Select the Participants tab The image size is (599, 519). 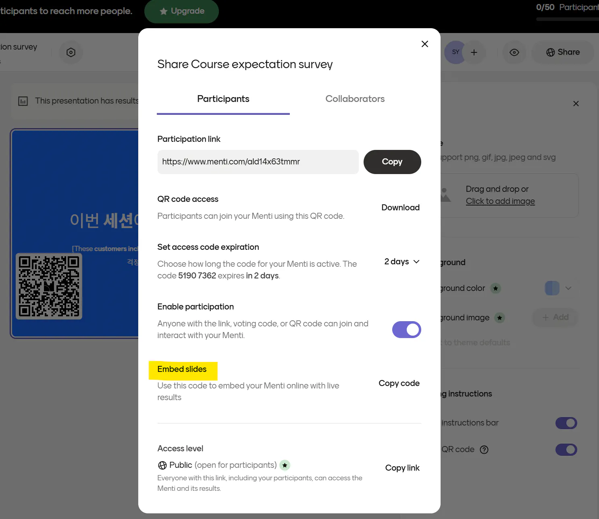click(223, 99)
